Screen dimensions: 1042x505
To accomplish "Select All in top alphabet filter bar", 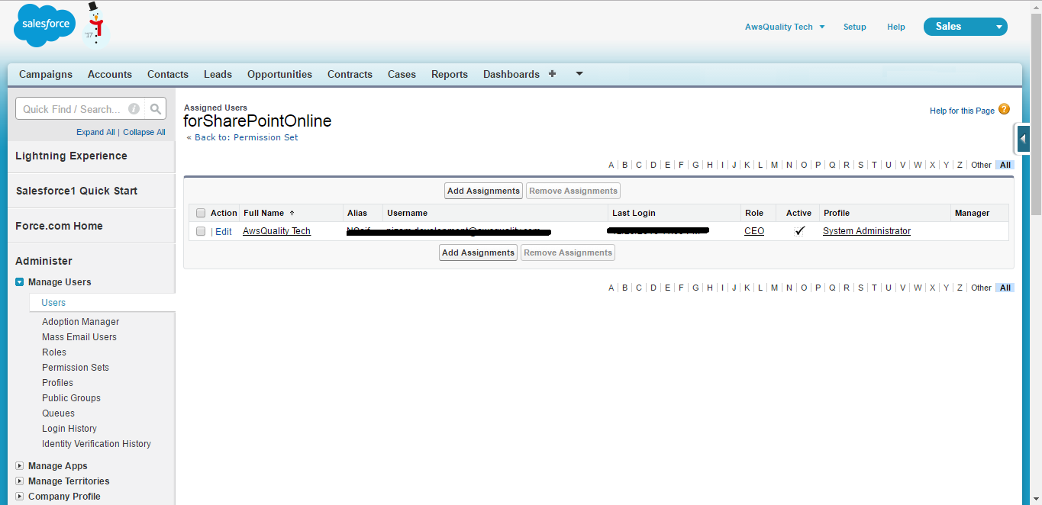I will [1005, 165].
